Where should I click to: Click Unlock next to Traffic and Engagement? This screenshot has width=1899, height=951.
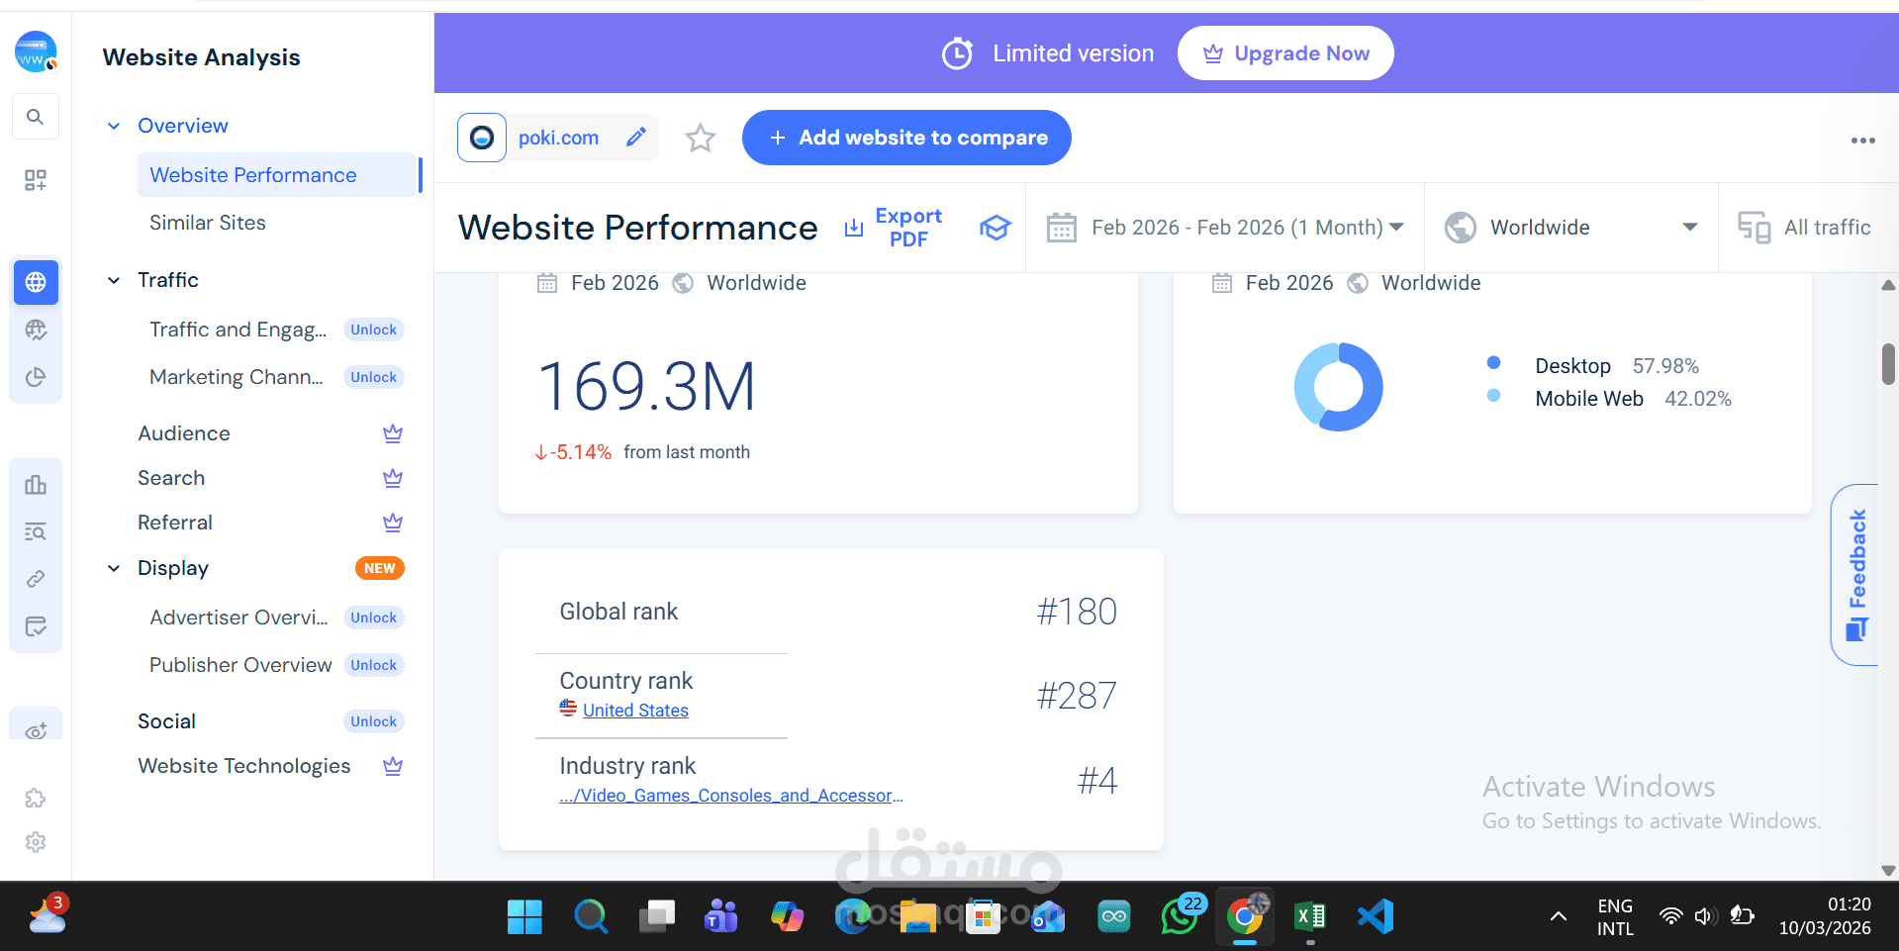(x=373, y=330)
